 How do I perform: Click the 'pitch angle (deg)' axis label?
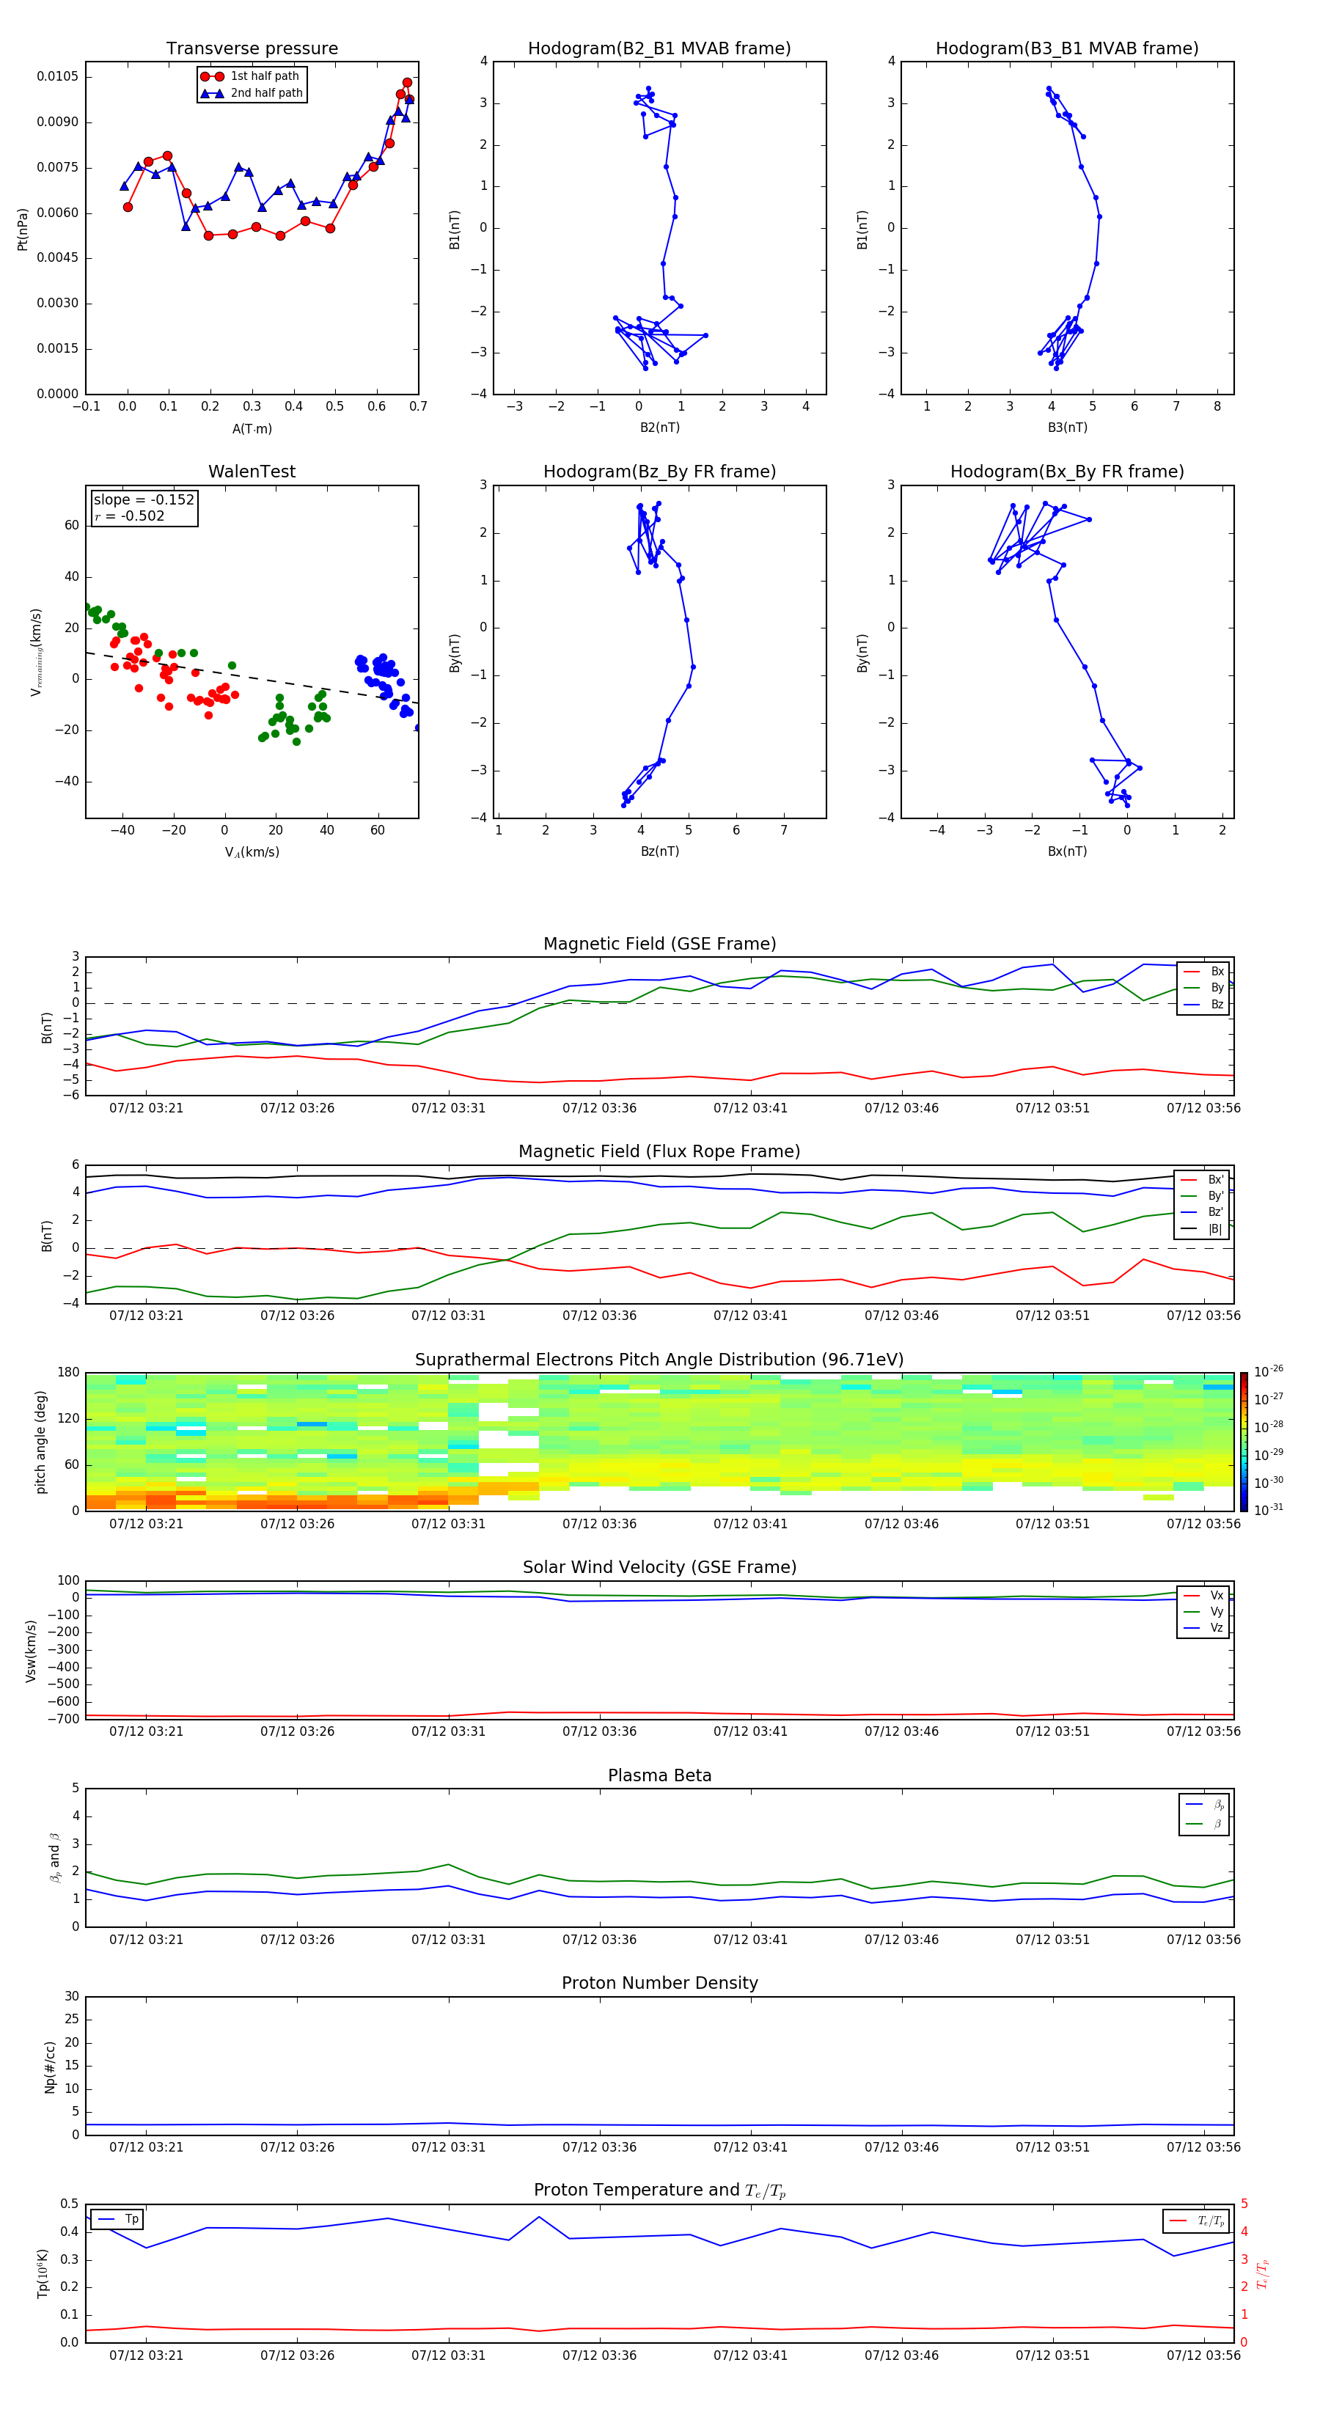click(x=40, y=1442)
